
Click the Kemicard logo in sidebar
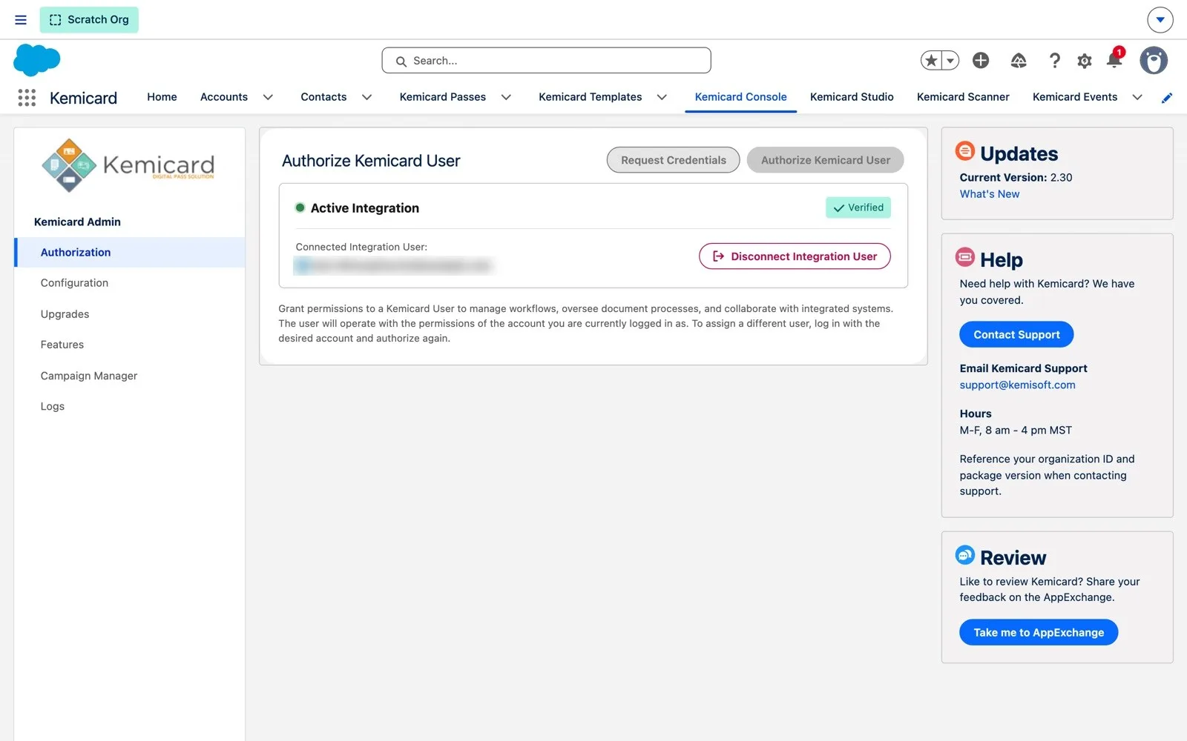(x=128, y=165)
